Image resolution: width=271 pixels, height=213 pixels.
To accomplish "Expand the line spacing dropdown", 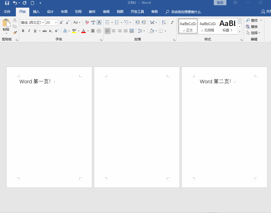I will click(144, 31).
